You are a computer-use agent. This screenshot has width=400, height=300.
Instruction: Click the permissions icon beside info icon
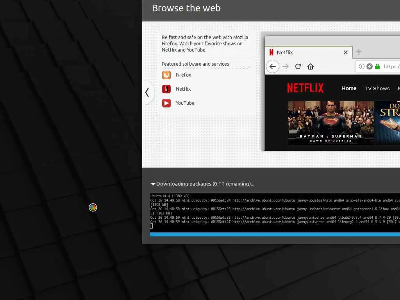pyautogui.click(x=370, y=66)
